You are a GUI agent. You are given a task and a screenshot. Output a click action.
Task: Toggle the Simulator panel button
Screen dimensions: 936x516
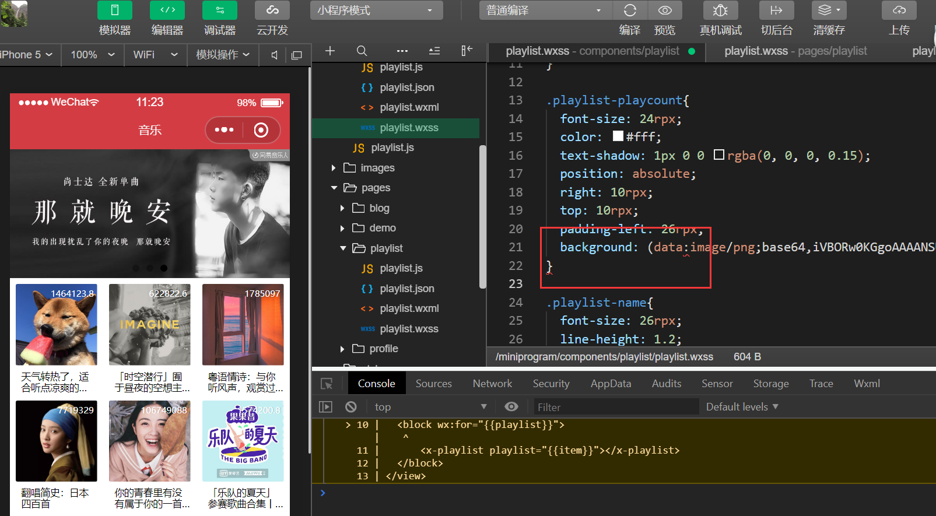pyautogui.click(x=115, y=10)
